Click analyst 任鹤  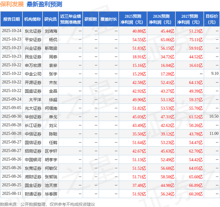point(53,143)
